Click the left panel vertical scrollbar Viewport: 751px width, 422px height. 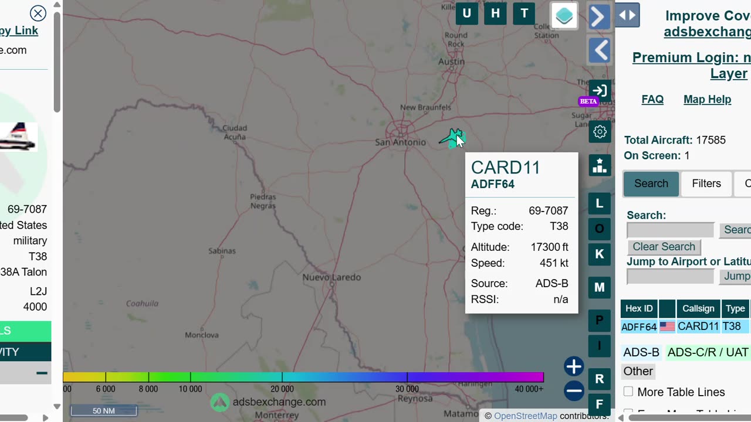coord(57,62)
